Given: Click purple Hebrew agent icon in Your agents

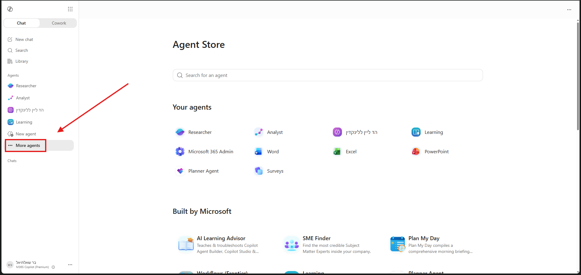Looking at the screenshot, I should point(337,132).
